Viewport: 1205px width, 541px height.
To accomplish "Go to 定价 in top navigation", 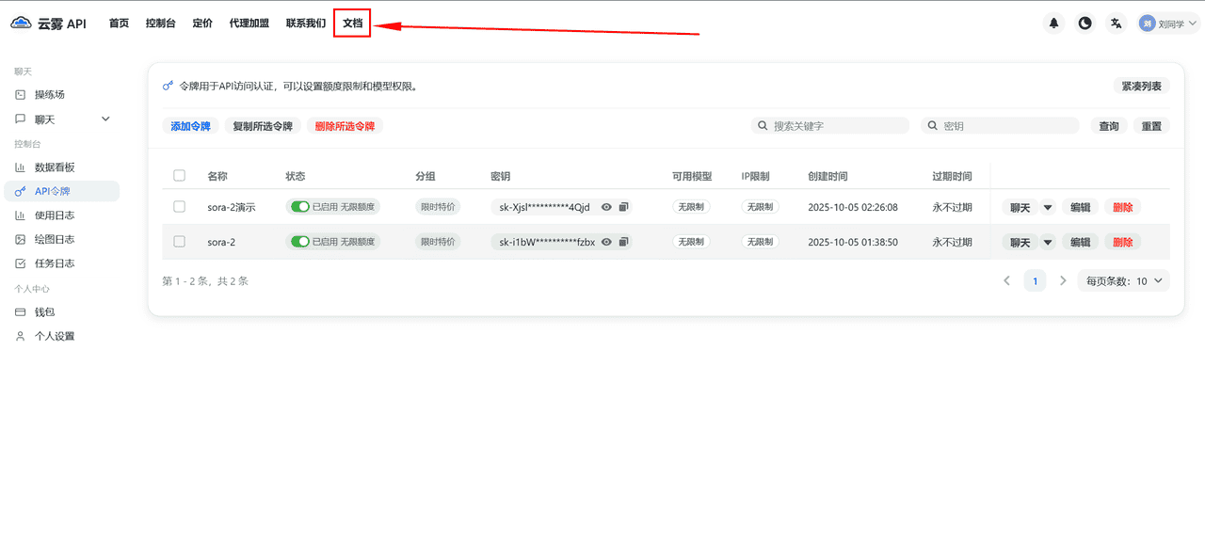I will pos(202,24).
